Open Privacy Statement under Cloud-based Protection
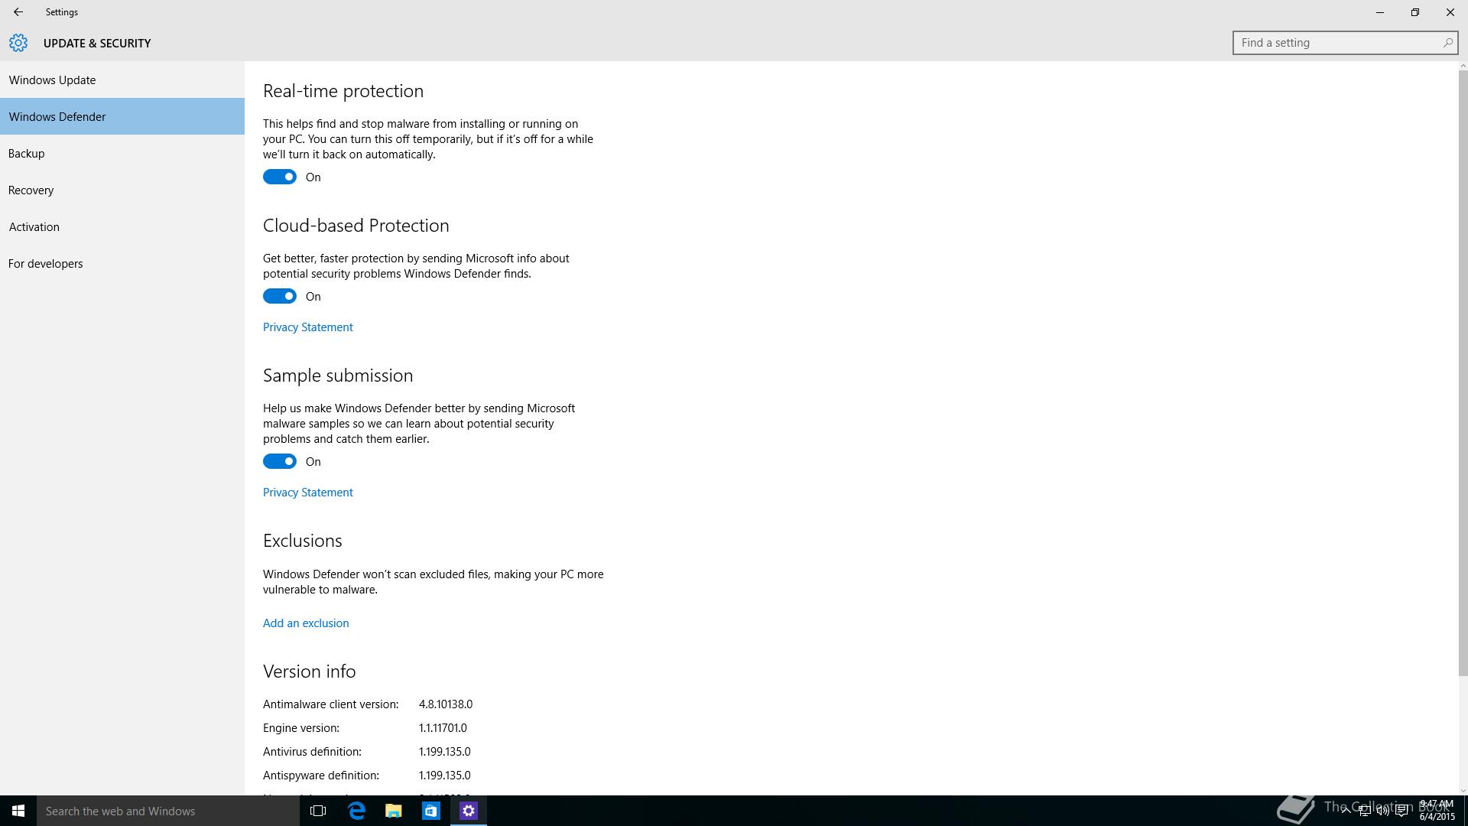The height and width of the screenshot is (826, 1468). point(307,327)
